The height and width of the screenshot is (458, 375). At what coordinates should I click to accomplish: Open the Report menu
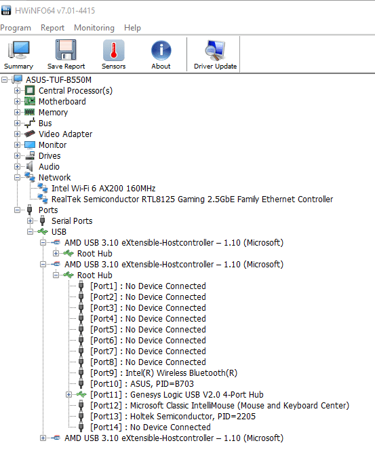tap(52, 28)
